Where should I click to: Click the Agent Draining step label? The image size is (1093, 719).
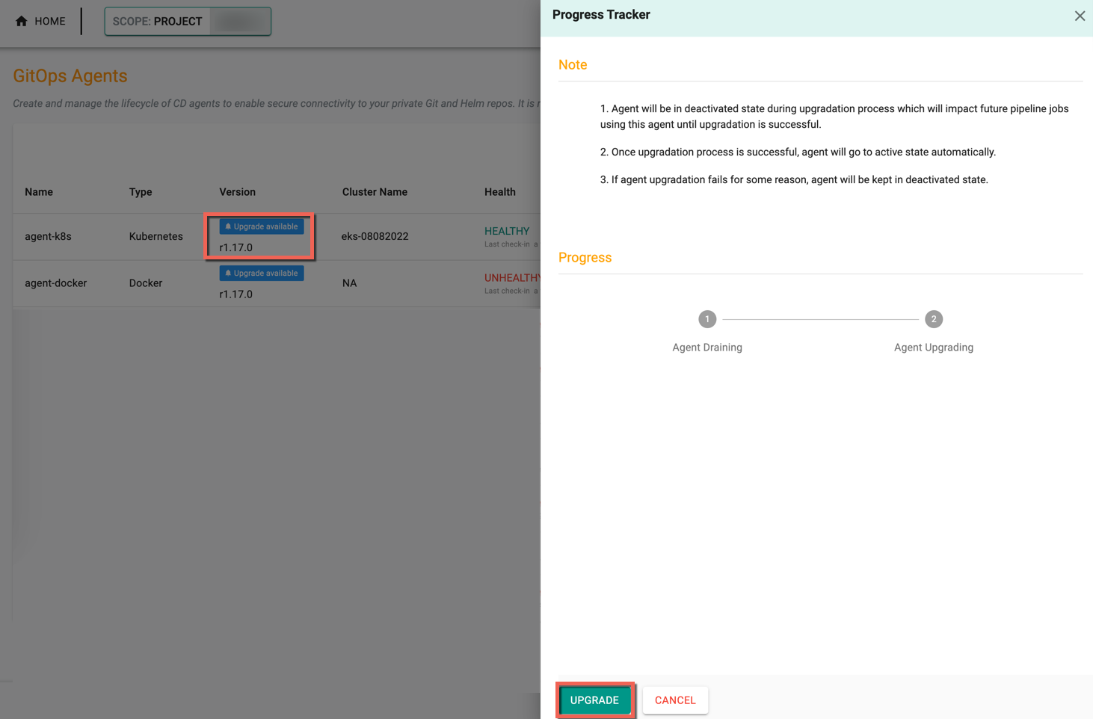pos(707,348)
